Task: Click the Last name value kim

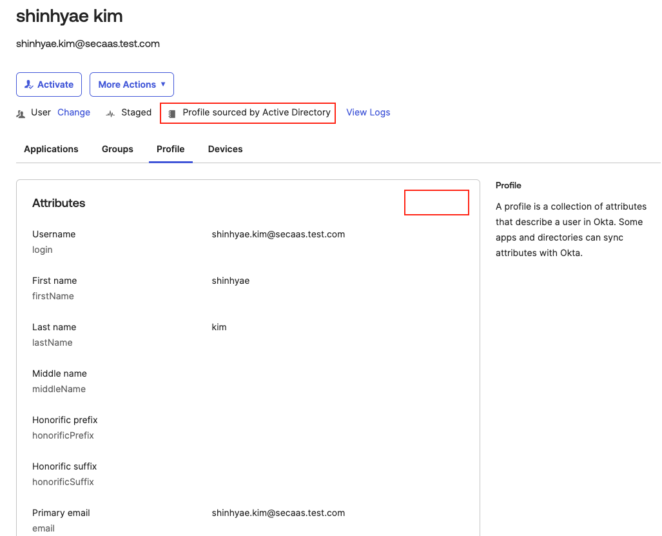Action: (x=219, y=327)
